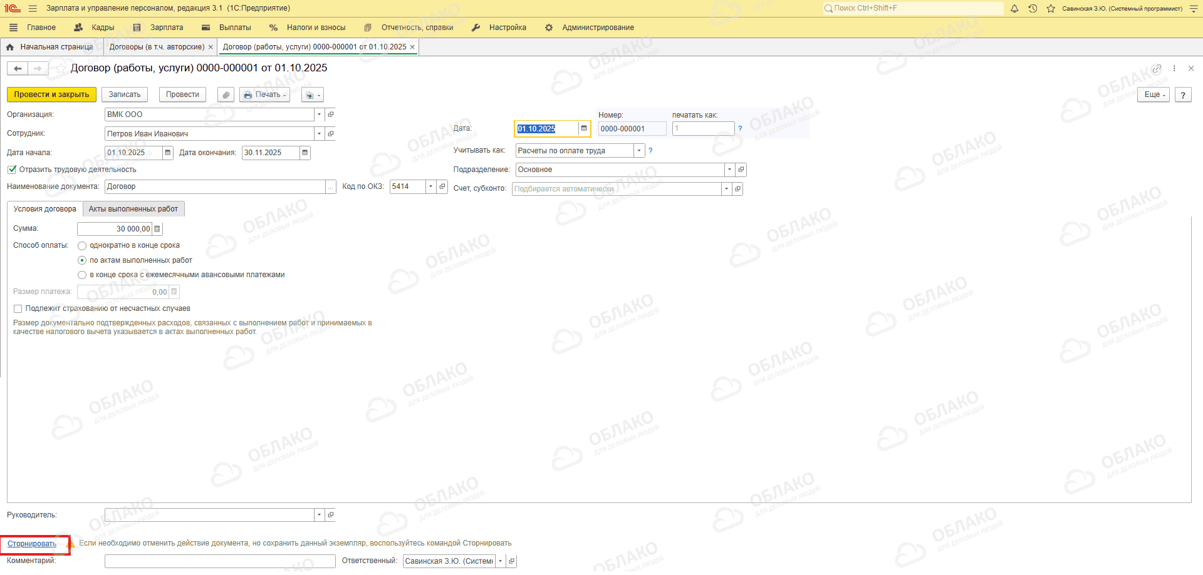Click the back navigation arrow
Image resolution: width=1203 pixels, height=575 pixels.
18,68
